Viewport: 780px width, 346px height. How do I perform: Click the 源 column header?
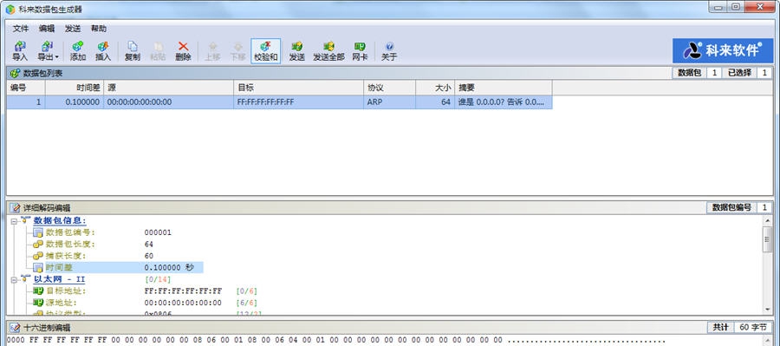(169, 88)
